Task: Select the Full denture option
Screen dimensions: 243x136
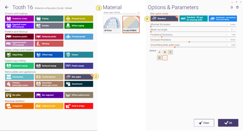Action: (x=19, y=77)
